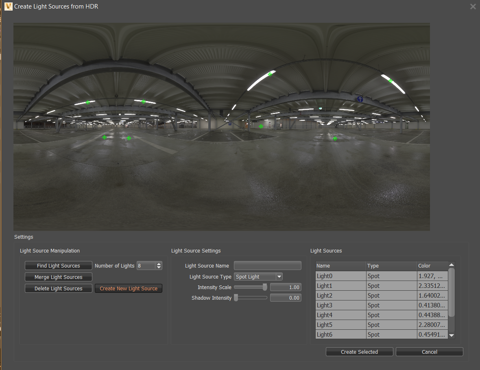
Task: Select the light marker on the right floor area
Action: (334, 139)
